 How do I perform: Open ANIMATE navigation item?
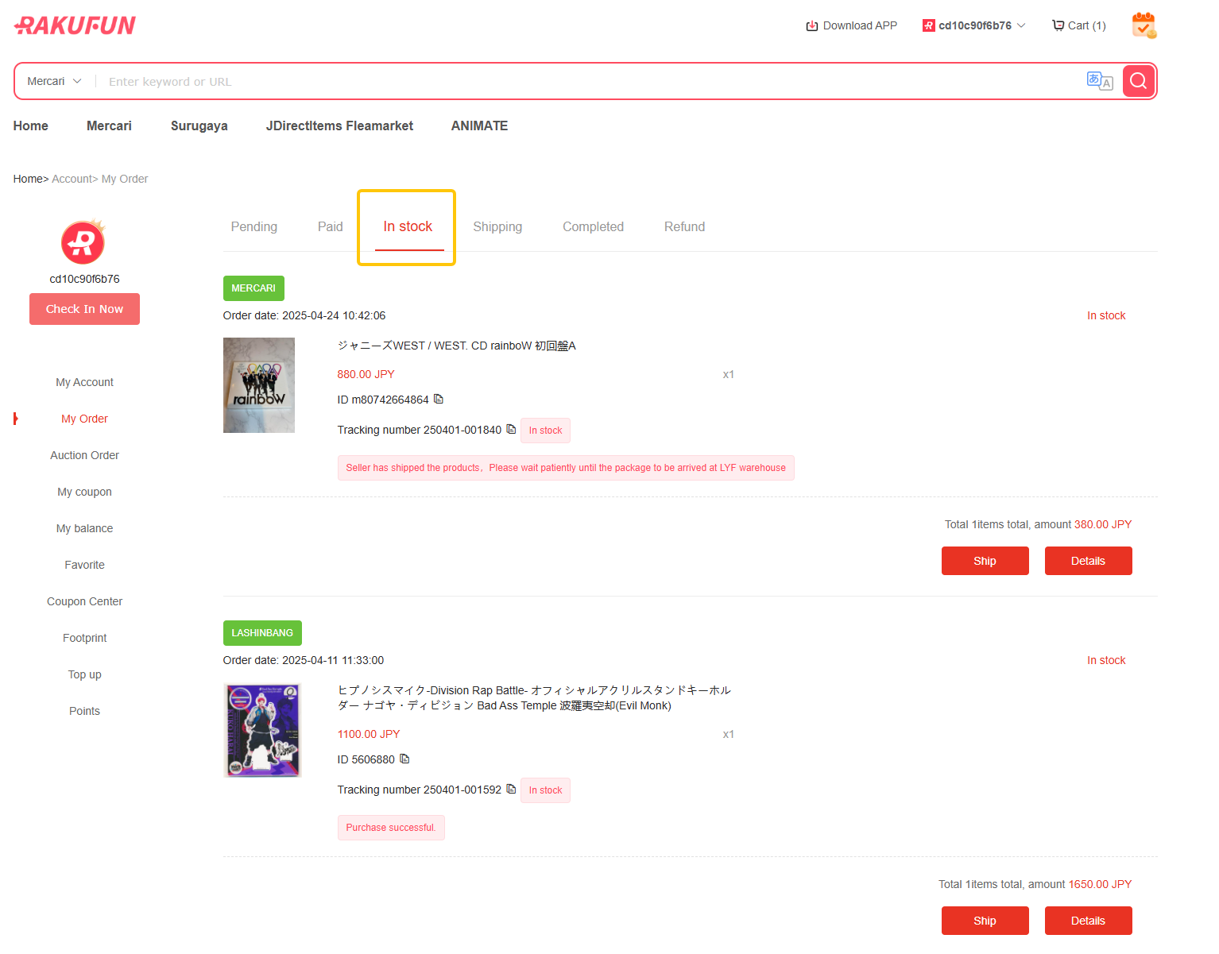pos(479,126)
